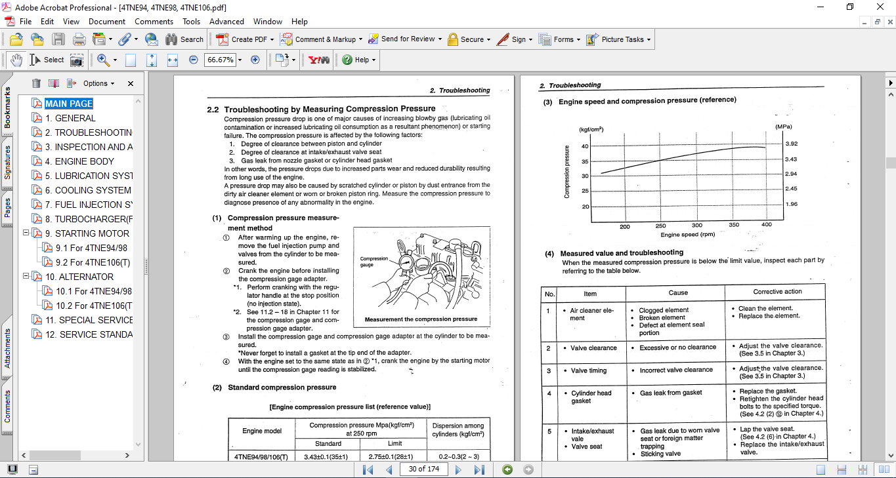Viewport: 896px width, 478px height.
Task: Open the zoom percentage dropdown arrow
Action: coord(240,60)
